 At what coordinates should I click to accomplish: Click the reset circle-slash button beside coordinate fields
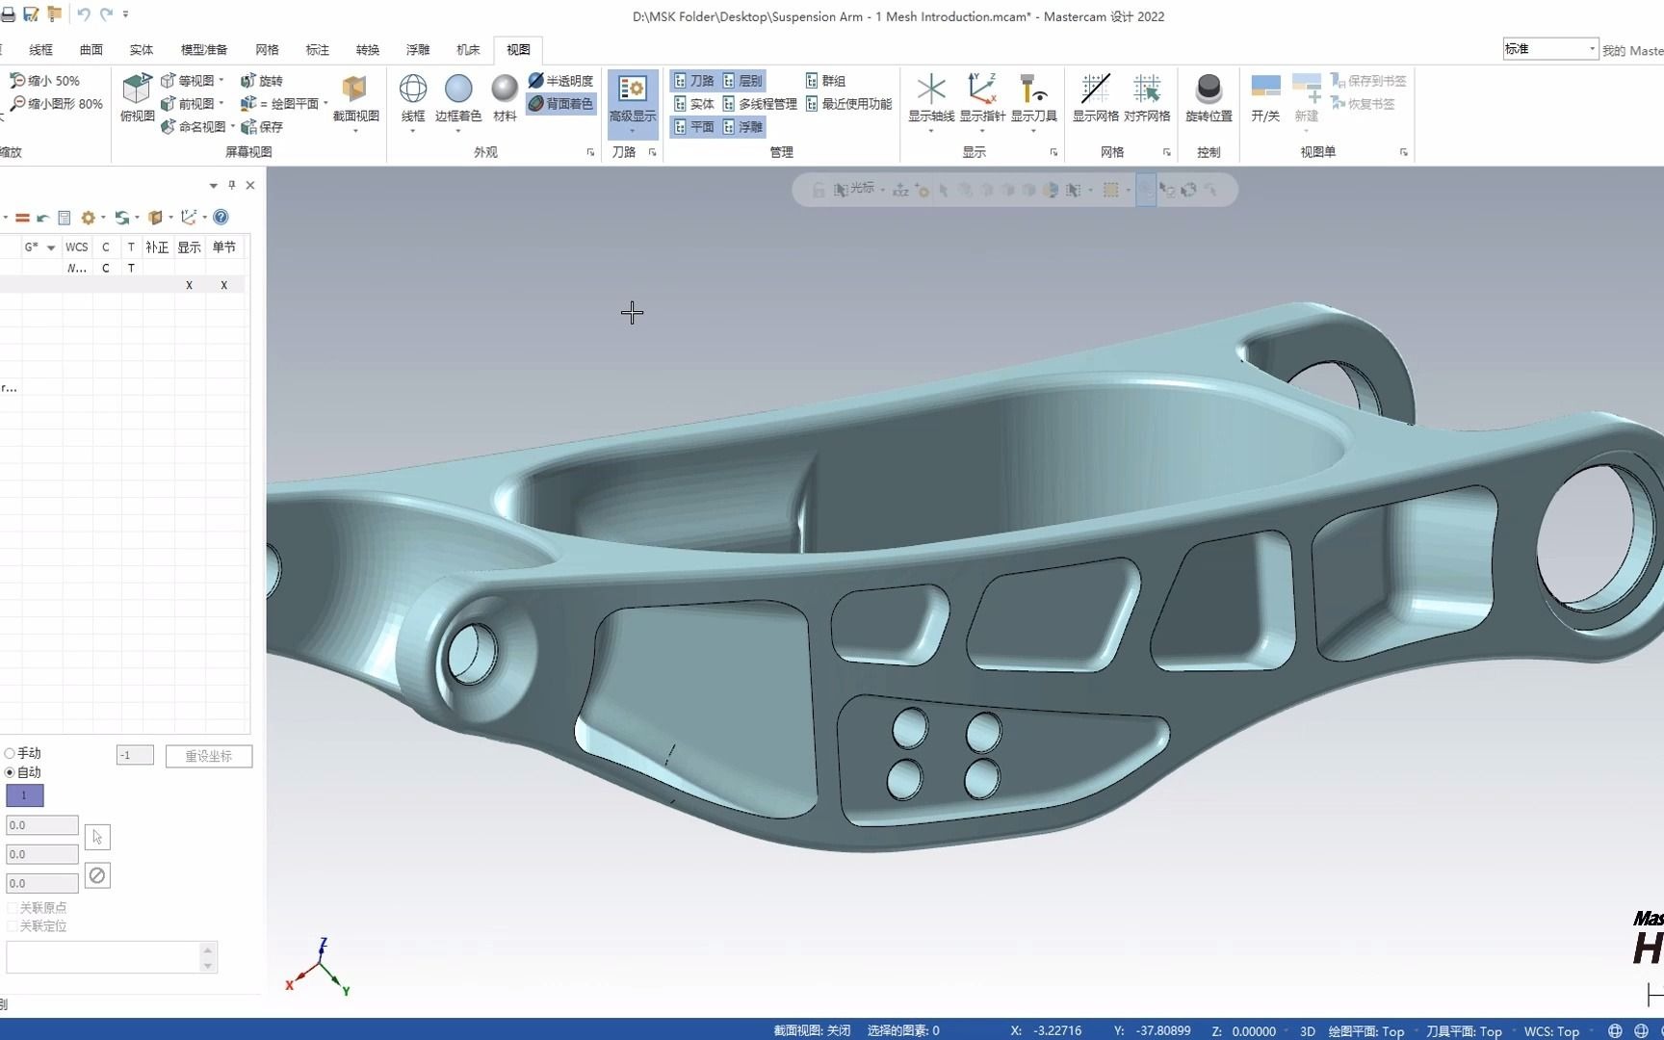(97, 875)
